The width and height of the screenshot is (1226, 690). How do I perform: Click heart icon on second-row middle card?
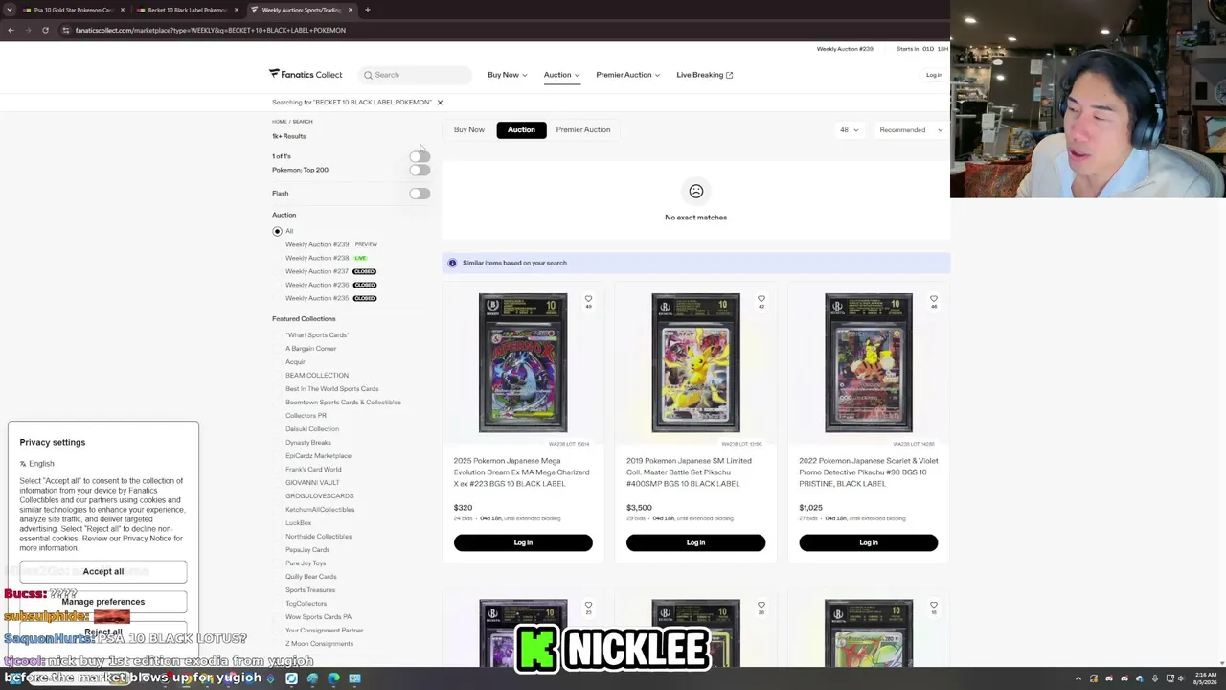click(x=761, y=606)
